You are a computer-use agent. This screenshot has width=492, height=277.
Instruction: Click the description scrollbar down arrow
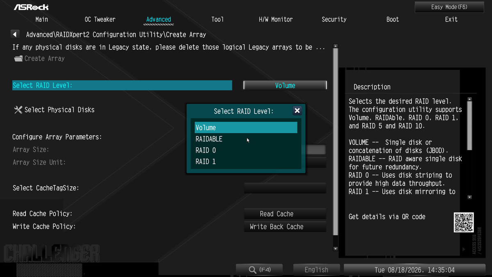click(470, 197)
